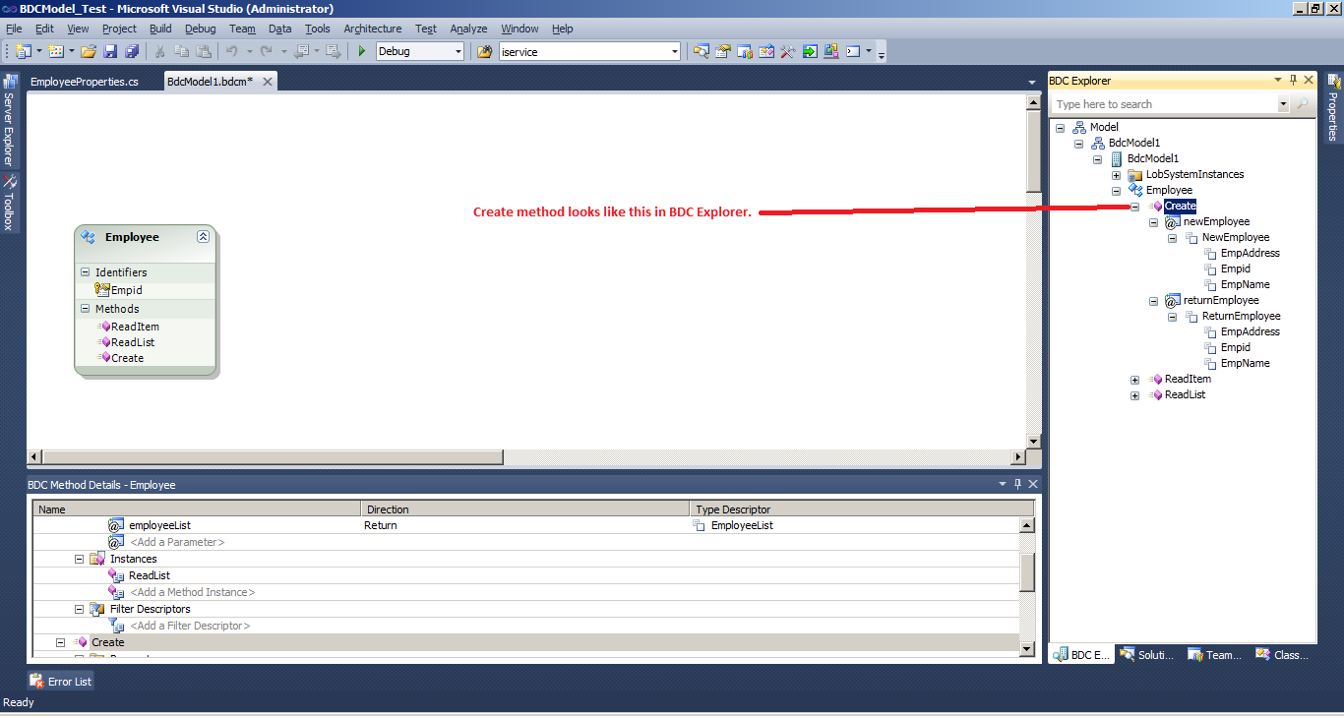Open the Build menu
The width and height of the screenshot is (1344, 718).
(x=160, y=30)
